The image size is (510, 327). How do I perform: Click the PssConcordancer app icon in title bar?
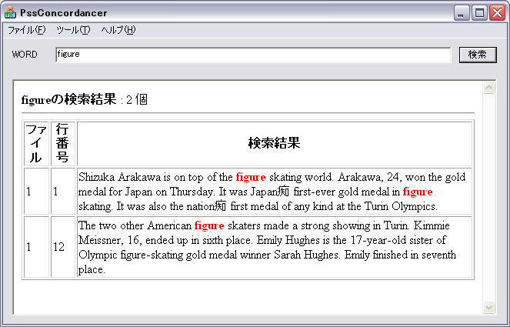pos(10,13)
